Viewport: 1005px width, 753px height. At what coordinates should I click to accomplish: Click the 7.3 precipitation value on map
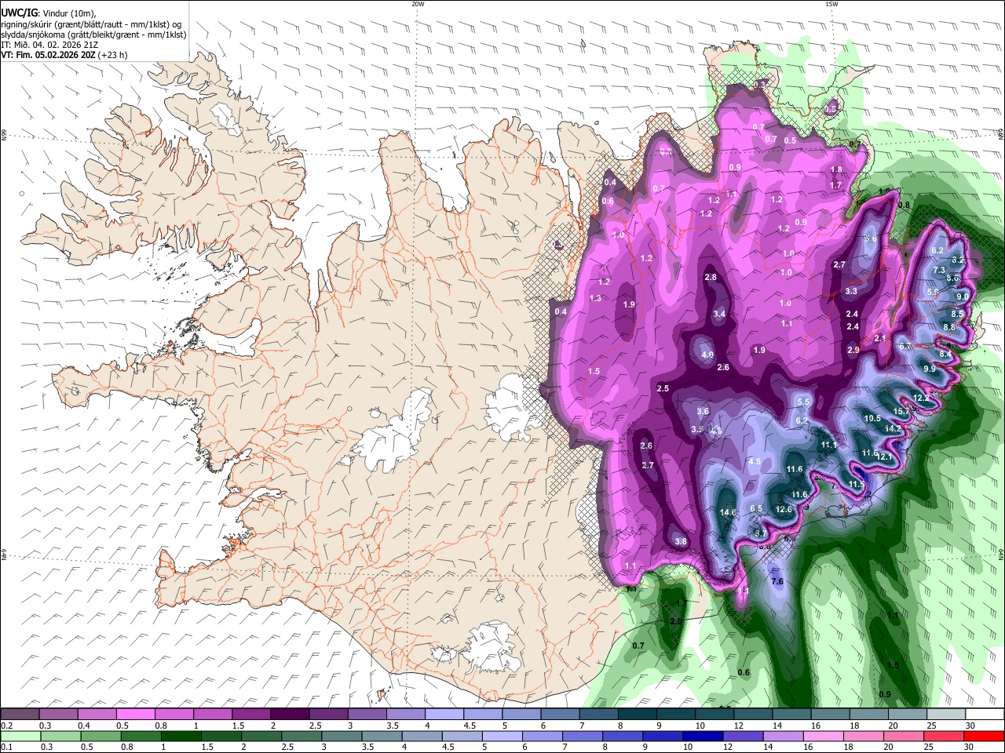(939, 270)
